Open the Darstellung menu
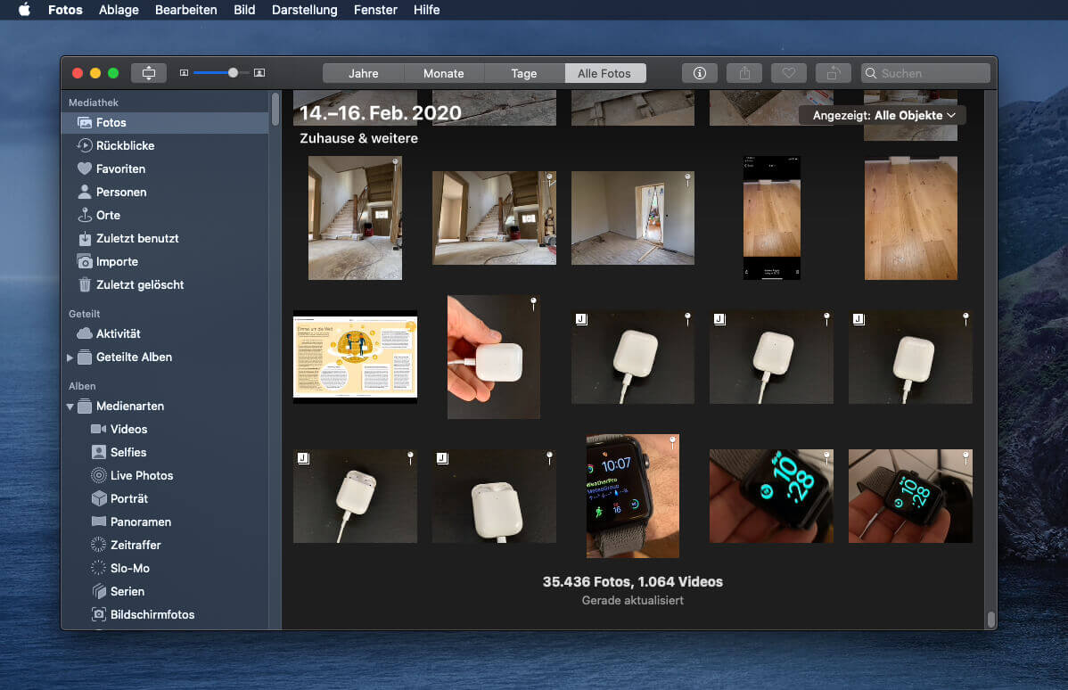Viewport: 1068px width, 690px height. [x=304, y=10]
